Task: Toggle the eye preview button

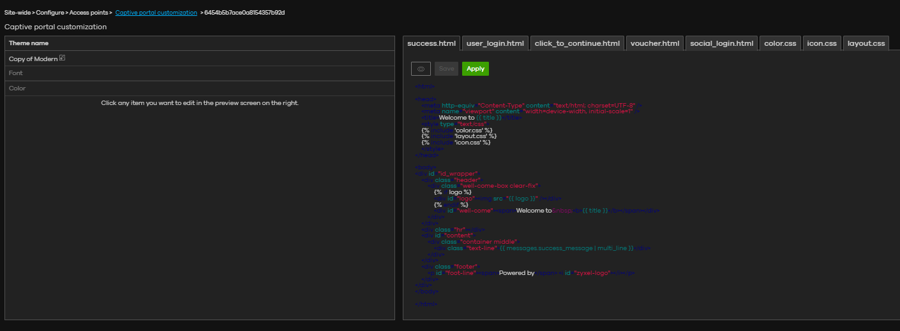Action: 421,69
